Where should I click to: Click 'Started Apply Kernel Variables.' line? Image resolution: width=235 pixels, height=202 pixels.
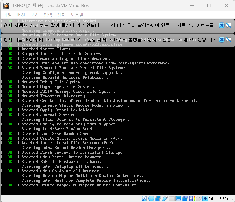click(58, 110)
